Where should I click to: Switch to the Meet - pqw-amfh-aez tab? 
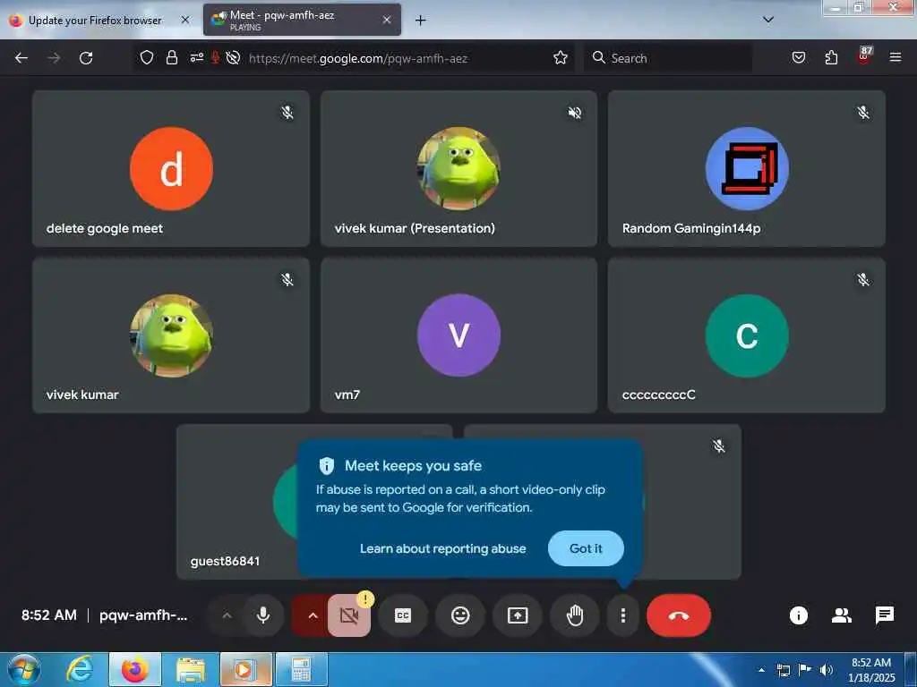tap(302, 20)
